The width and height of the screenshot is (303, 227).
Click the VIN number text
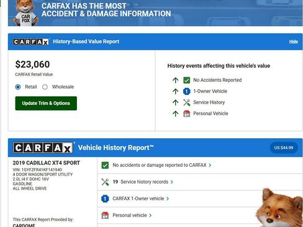tap(37, 170)
